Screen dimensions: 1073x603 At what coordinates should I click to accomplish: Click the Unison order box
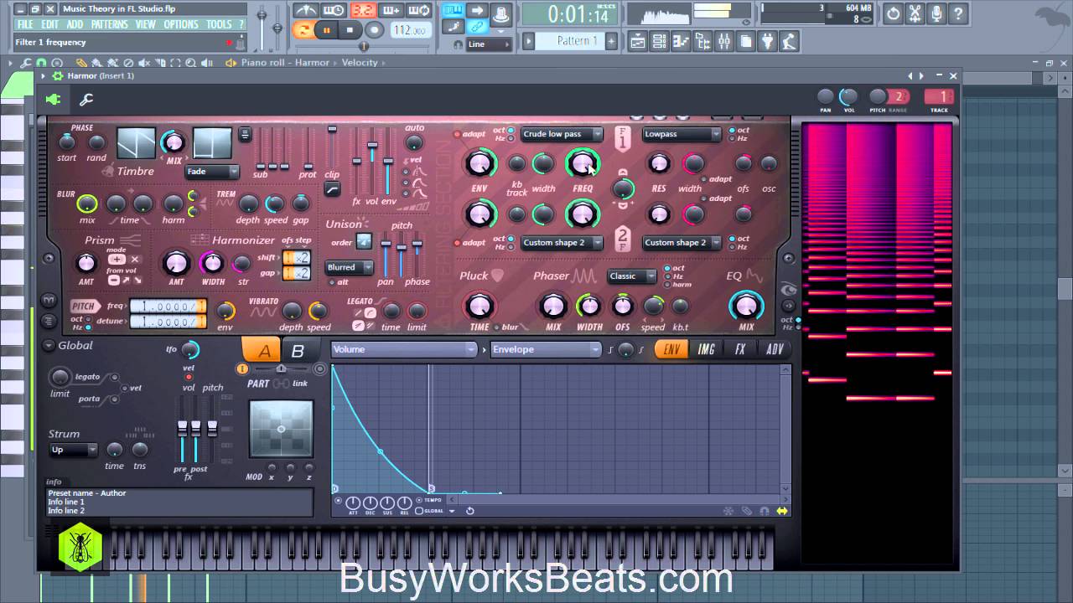pos(364,242)
